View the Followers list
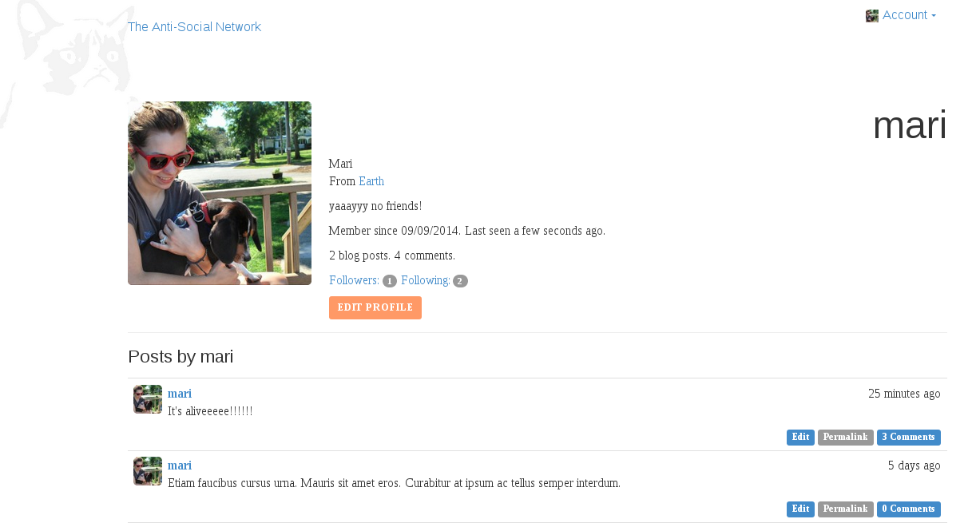This screenshot has width=972, height=523. (354, 280)
